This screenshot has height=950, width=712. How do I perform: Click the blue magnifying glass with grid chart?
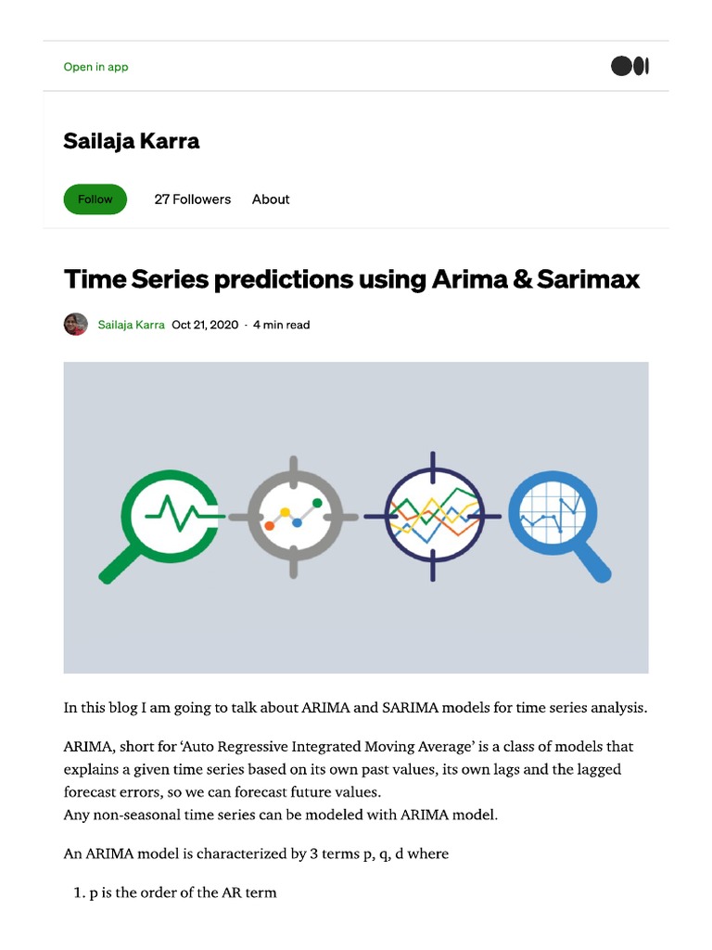tap(559, 525)
